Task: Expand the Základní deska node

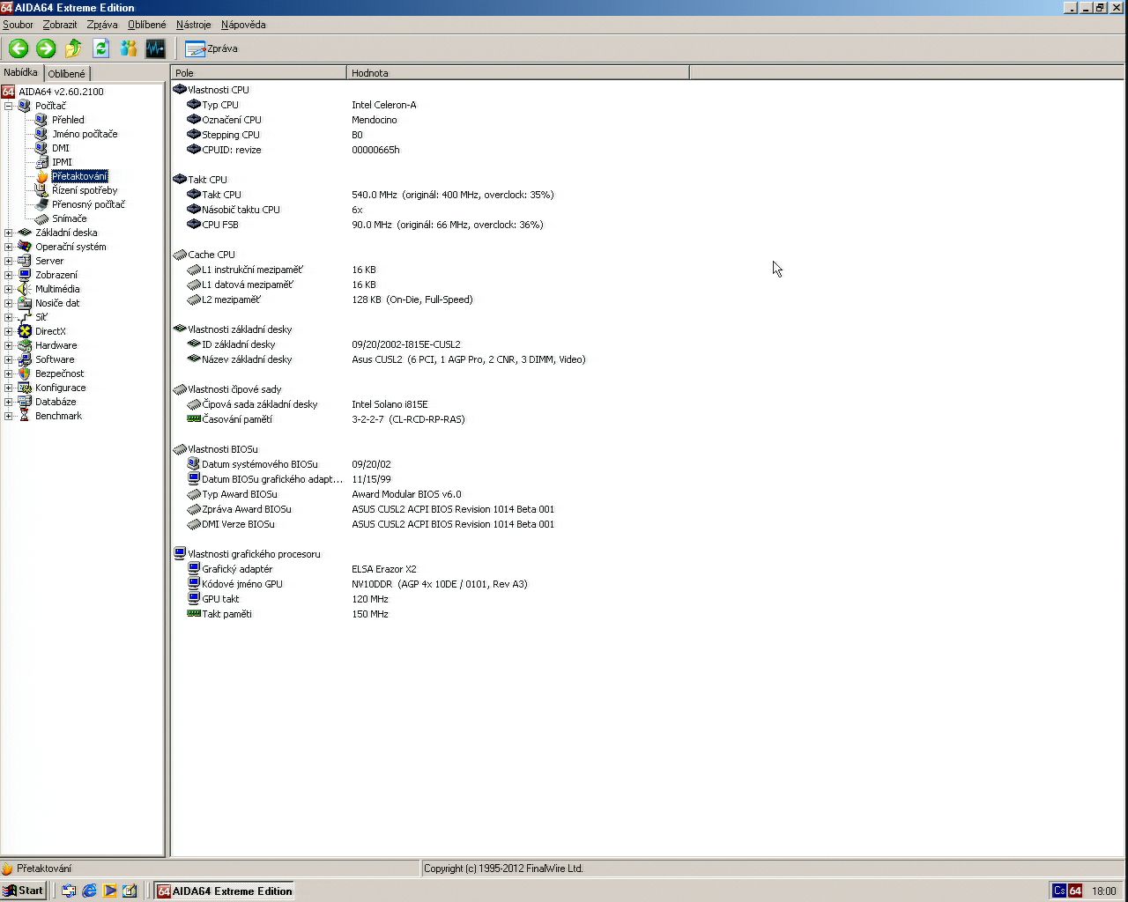Action: pyautogui.click(x=9, y=233)
